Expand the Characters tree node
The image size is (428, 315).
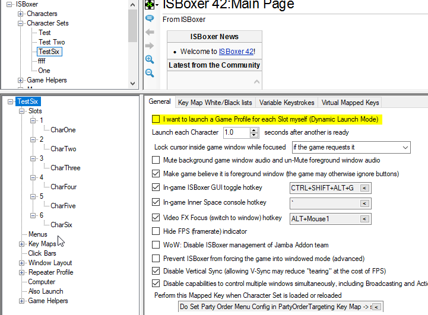(20, 14)
